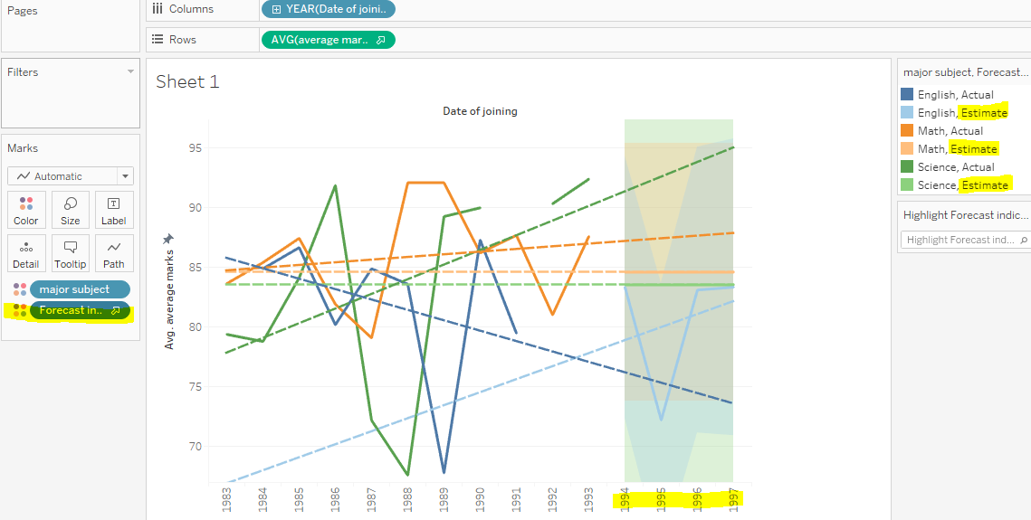Viewport: 1031px width, 520px height.
Task: Open the Label marks card
Action: [114, 210]
